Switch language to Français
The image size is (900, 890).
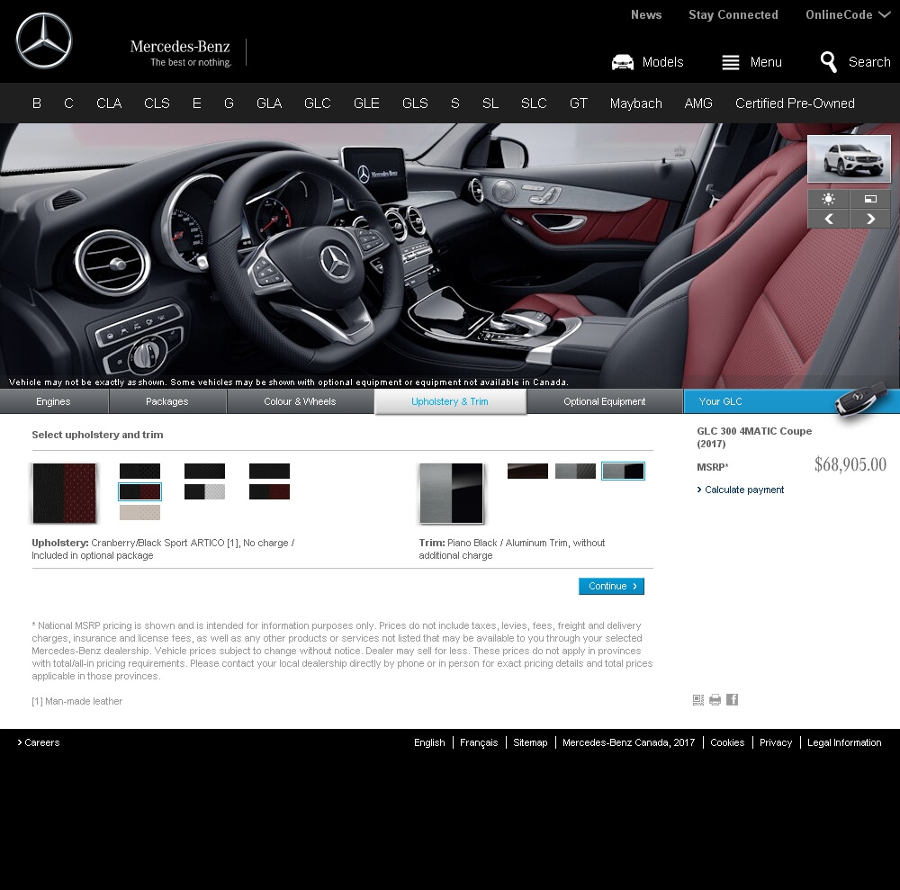click(479, 742)
